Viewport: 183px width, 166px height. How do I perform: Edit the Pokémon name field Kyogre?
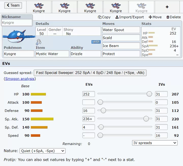coord(19,54)
